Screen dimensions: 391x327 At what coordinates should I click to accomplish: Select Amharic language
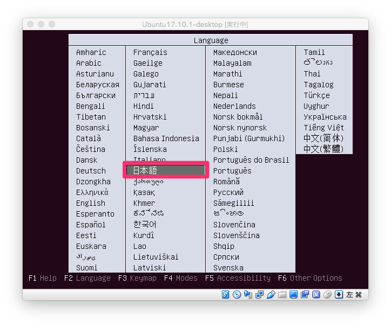pyautogui.click(x=91, y=52)
